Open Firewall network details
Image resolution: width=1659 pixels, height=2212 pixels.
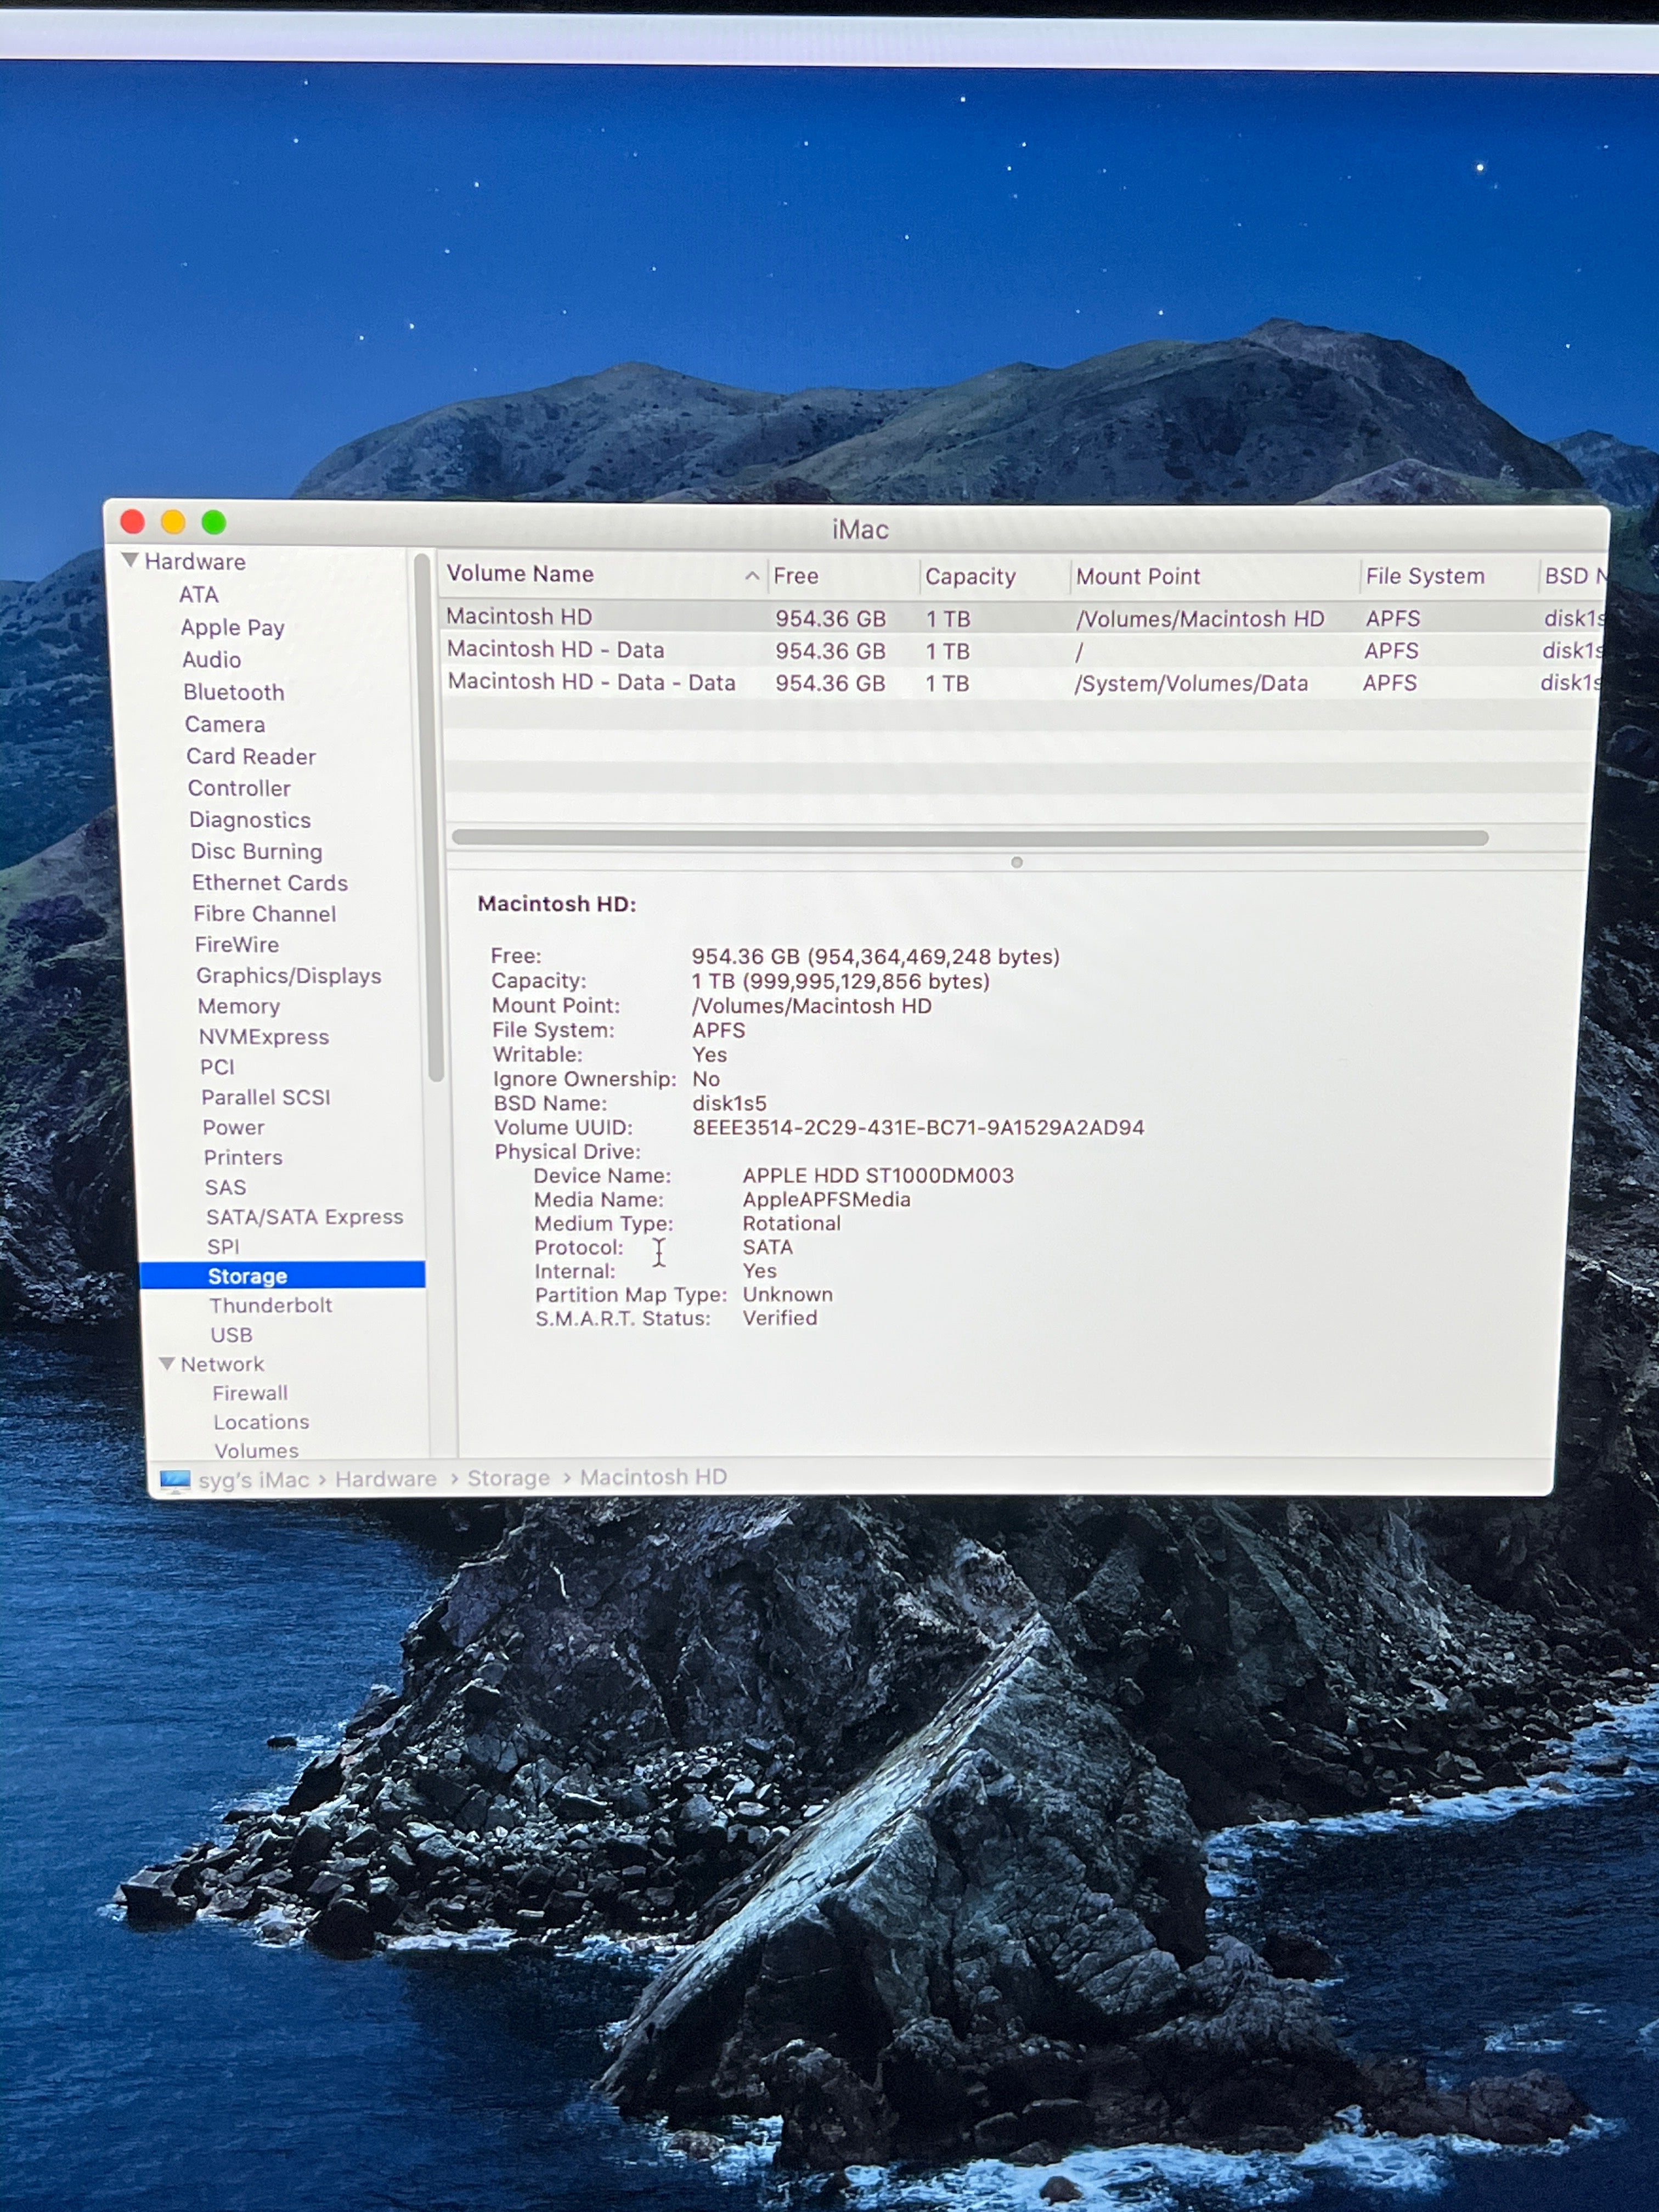click(250, 1393)
